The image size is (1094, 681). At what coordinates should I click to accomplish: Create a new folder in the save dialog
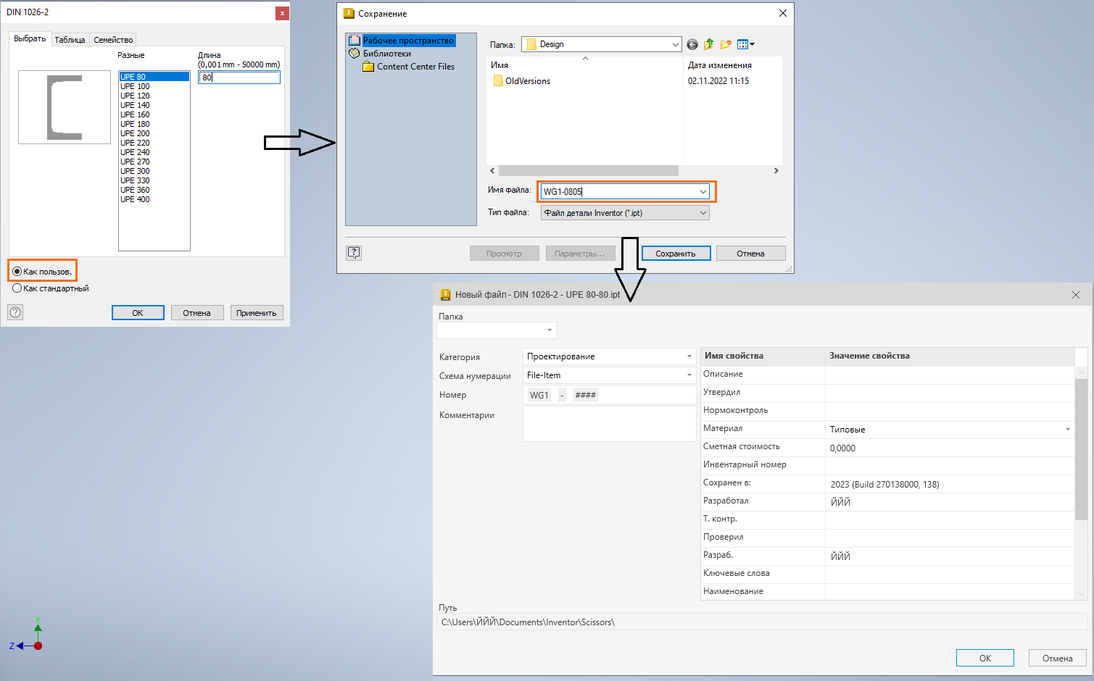[726, 44]
